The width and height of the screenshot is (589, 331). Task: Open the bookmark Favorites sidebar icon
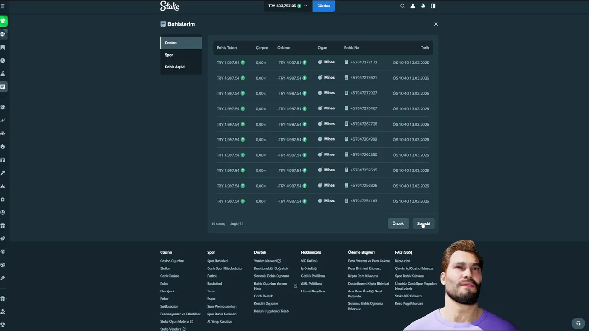click(3, 47)
